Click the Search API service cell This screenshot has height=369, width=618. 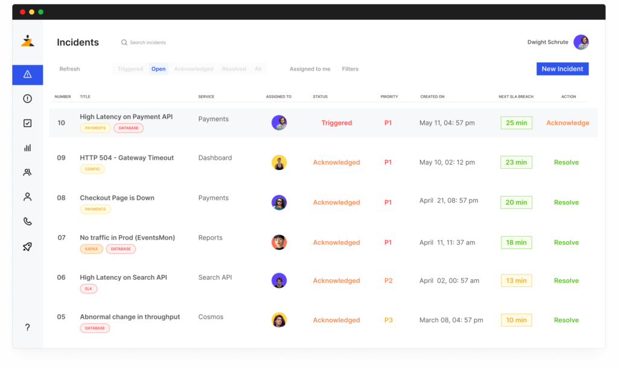(x=215, y=277)
